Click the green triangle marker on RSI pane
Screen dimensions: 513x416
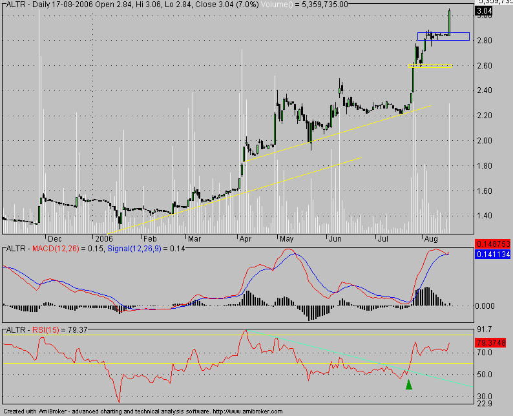408,384
